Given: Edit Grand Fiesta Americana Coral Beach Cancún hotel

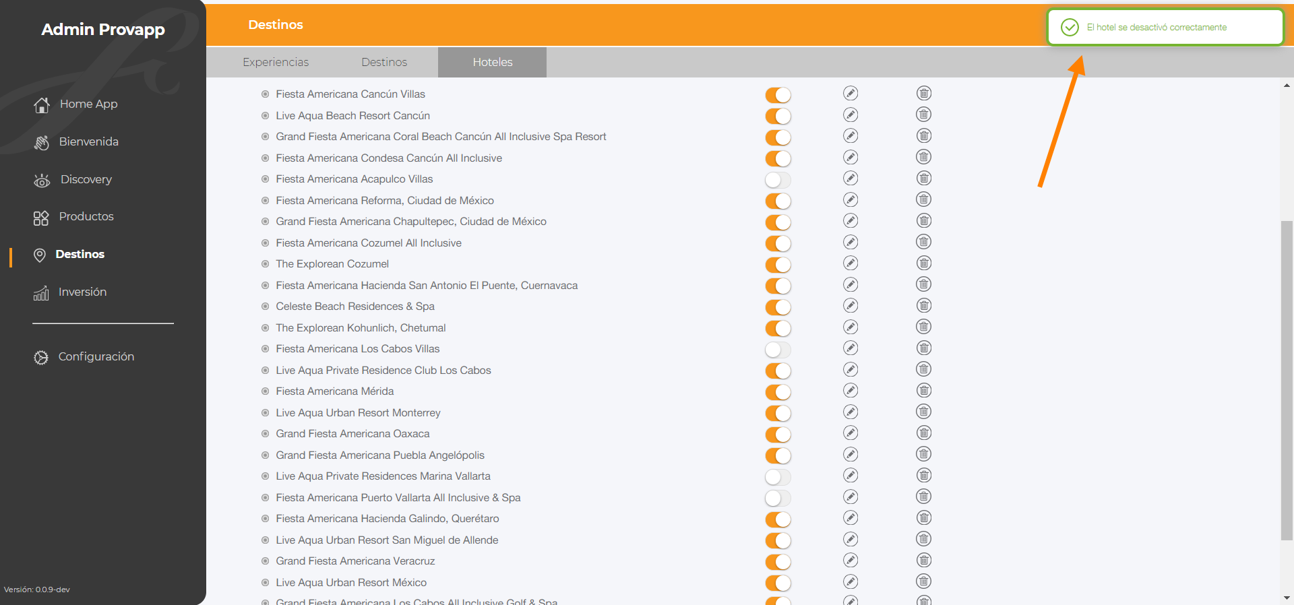Looking at the screenshot, I should click(x=851, y=135).
